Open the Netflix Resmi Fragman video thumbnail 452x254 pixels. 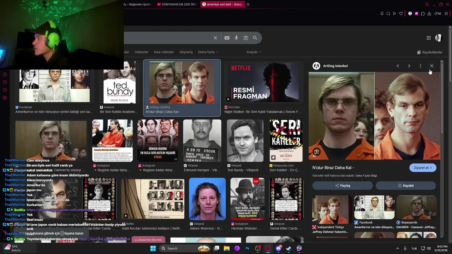(x=264, y=82)
